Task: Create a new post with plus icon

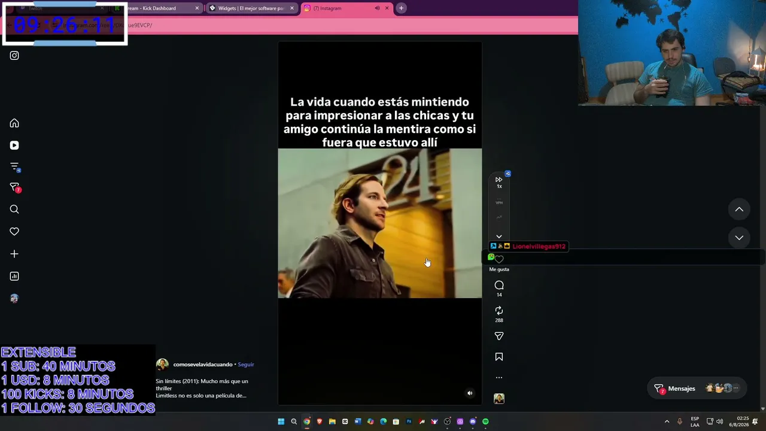Action: pos(14,254)
